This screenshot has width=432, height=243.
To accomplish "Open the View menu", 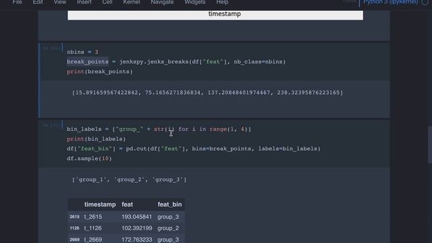I will [60, 2].
